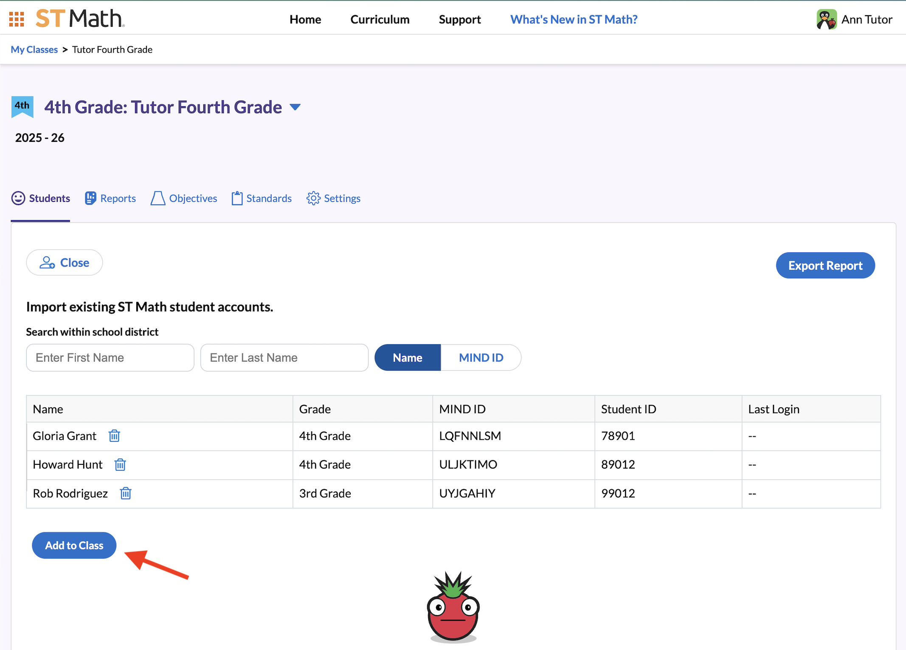Click the Export Report button

tap(825, 265)
